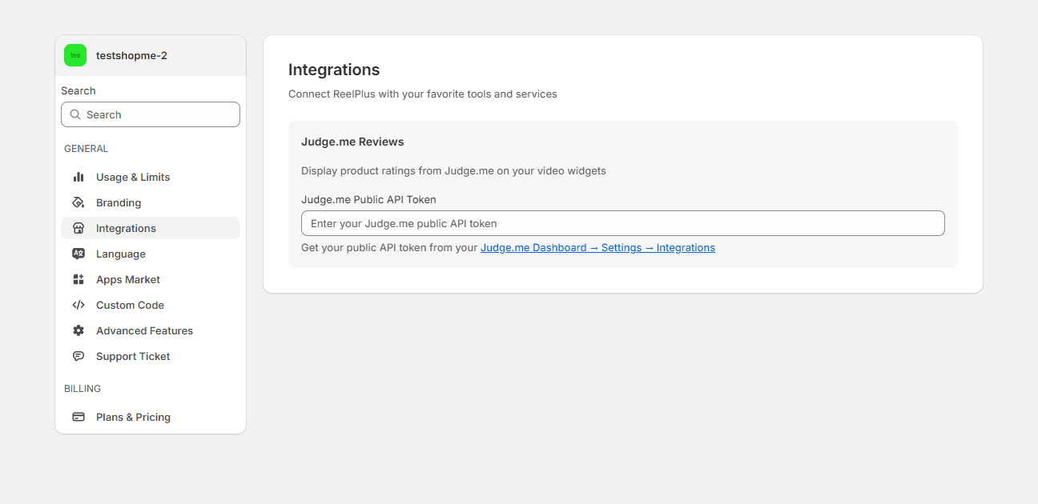1038x504 pixels.
Task: Click the Branding paint bucket icon
Action: point(78,202)
